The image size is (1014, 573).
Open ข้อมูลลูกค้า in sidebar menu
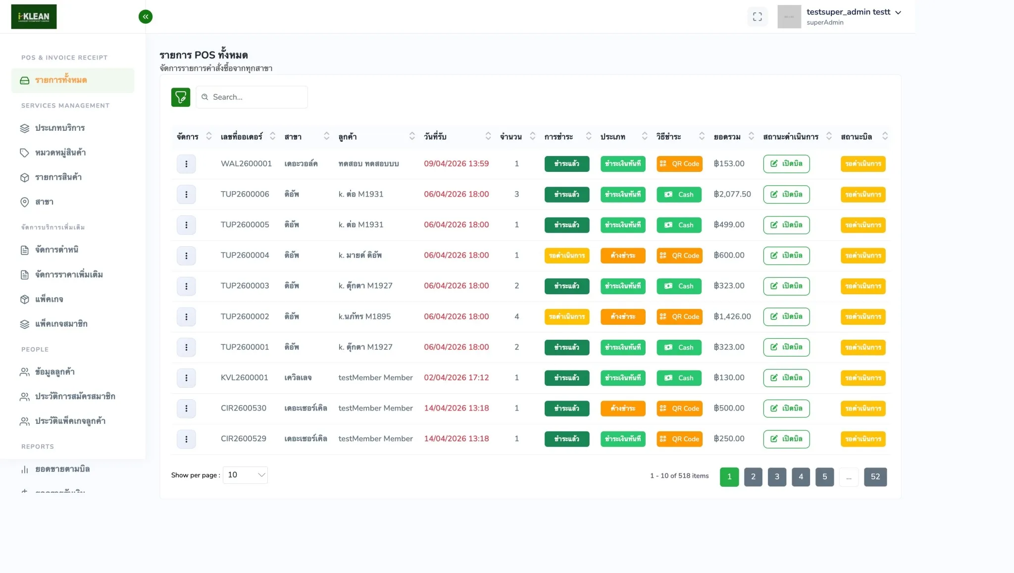(x=54, y=372)
